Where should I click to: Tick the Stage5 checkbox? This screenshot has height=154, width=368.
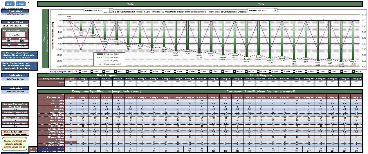127,71
